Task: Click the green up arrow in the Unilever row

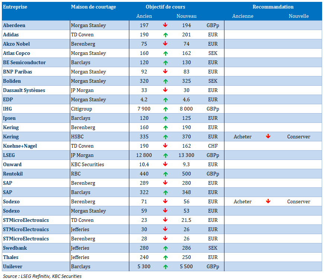Action: click(165, 266)
